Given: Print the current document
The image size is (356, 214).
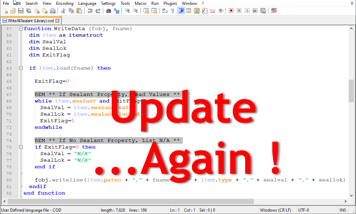Looking at the screenshot, I should point(52,11).
